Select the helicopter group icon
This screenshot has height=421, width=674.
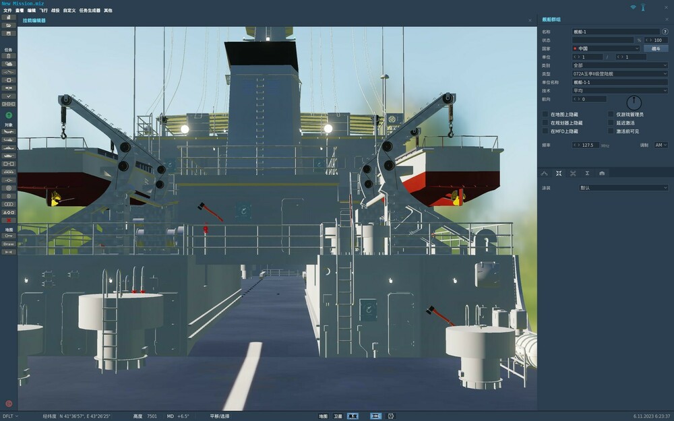tap(8, 140)
